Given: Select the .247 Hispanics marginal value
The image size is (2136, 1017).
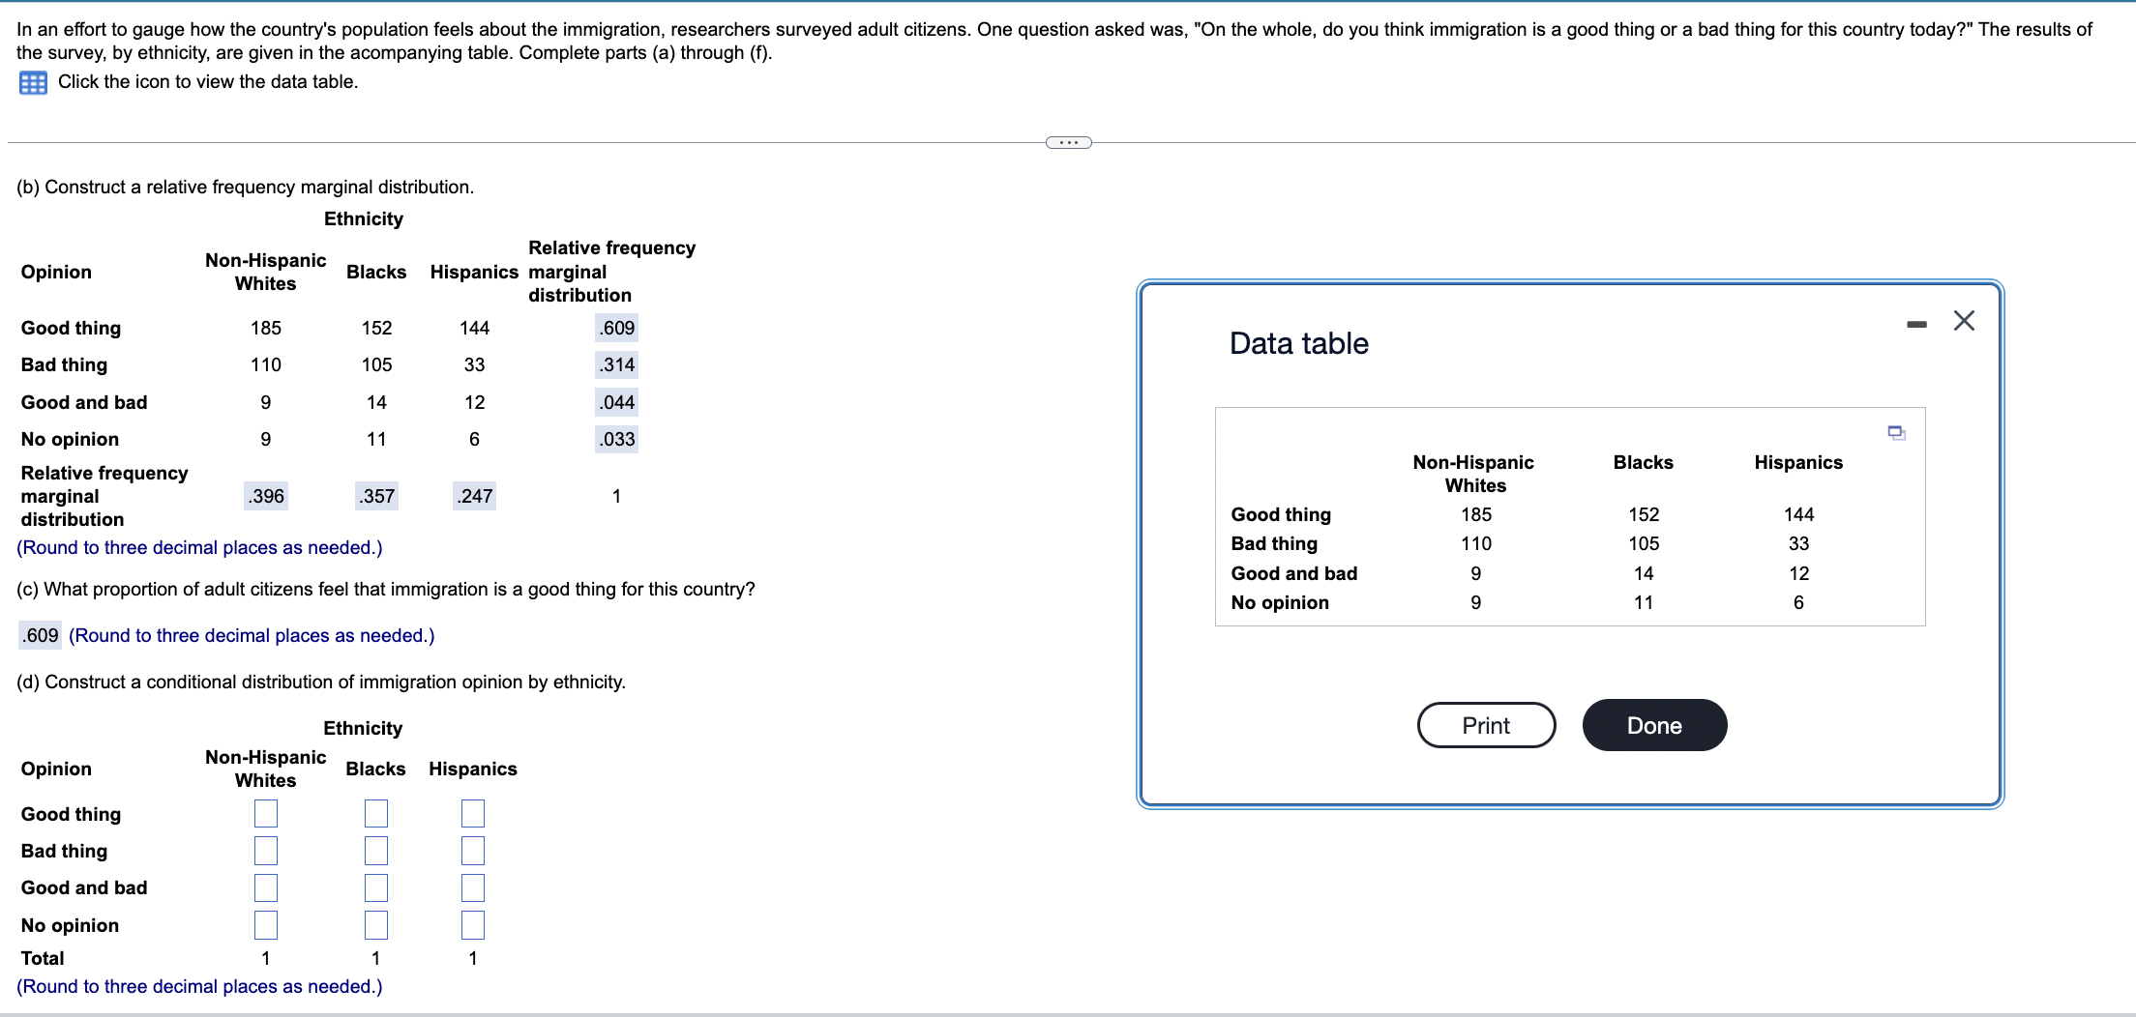Looking at the screenshot, I should [473, 495].
